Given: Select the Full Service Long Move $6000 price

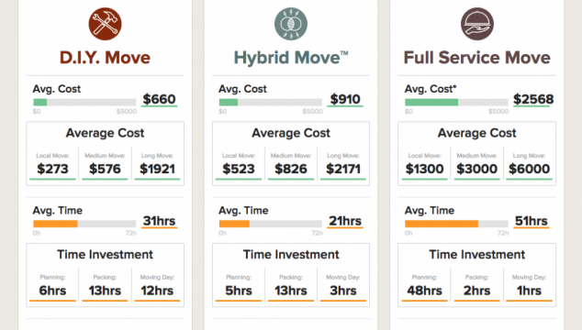Looking at the screenshot, I should [530, 169].
